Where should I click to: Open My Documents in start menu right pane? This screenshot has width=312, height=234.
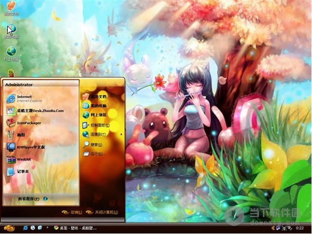[x=95, y=97]
